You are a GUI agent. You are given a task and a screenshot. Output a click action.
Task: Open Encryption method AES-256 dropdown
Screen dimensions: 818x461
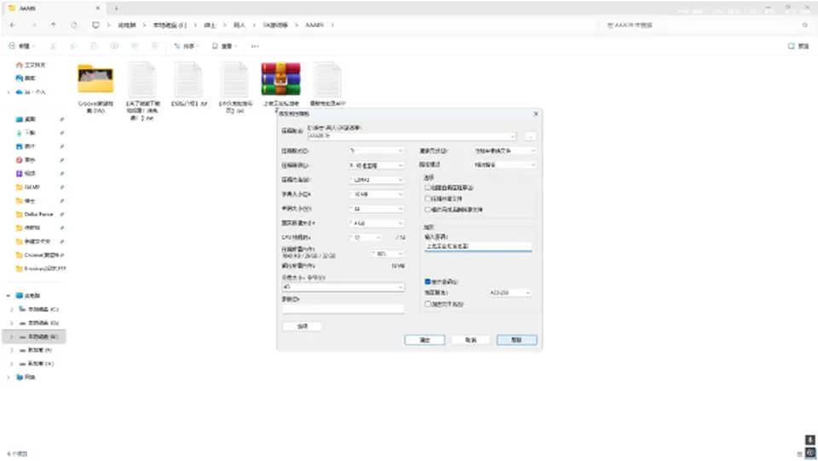point(510,292)
